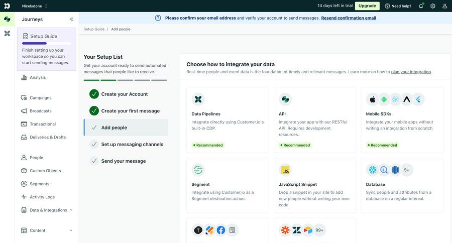The height and width of the screenshot is (243, 452).
Task: Click the 5+ more databases badge
Action: 407,170
